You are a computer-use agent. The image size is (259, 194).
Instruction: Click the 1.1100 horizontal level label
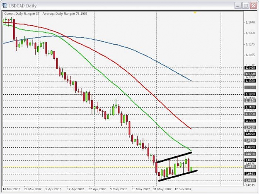[250, 108]
